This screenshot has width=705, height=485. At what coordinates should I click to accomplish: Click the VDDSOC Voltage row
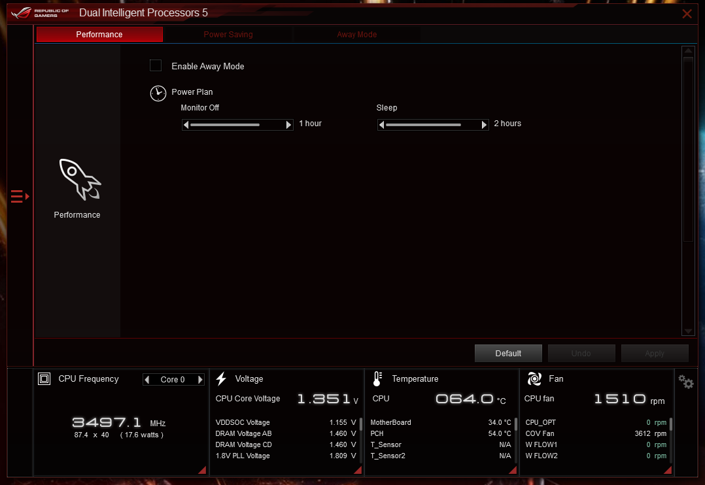(x=286, y=422)
